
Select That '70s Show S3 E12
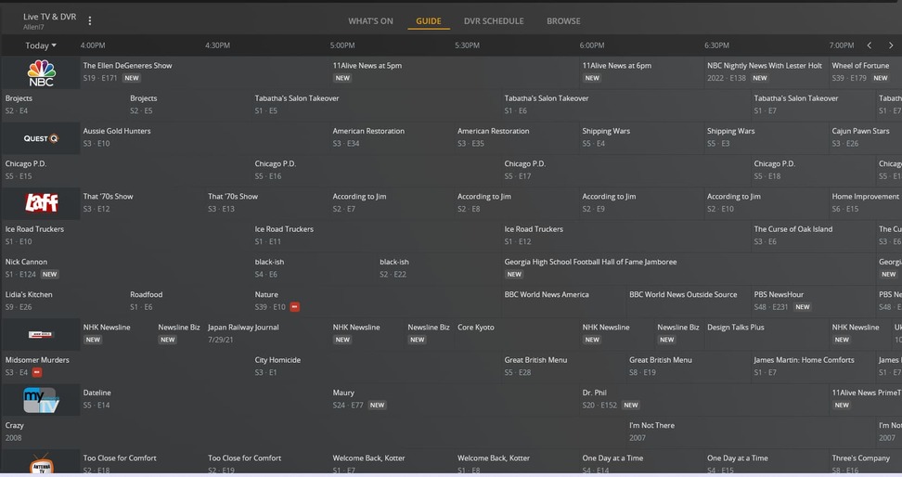point(142,203)
